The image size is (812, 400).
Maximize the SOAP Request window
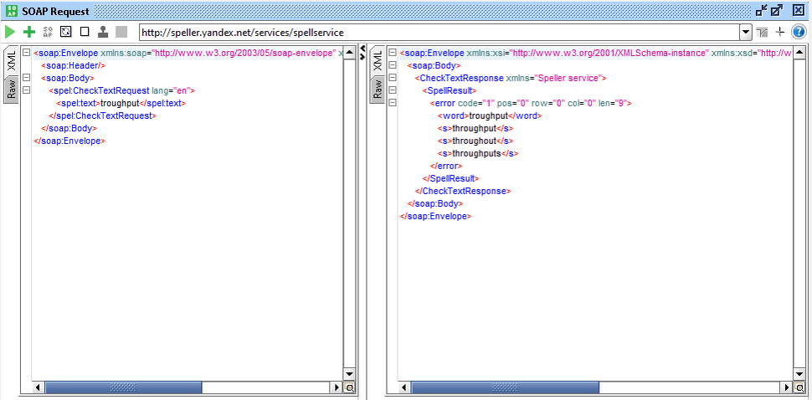777,11
